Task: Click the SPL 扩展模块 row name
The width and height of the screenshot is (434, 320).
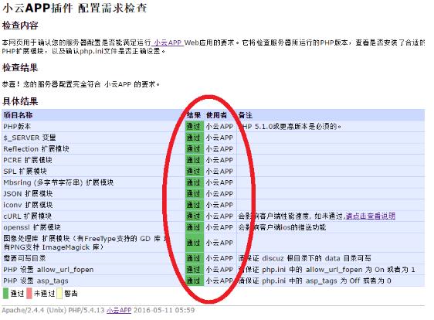Action: tap(25, 172)
